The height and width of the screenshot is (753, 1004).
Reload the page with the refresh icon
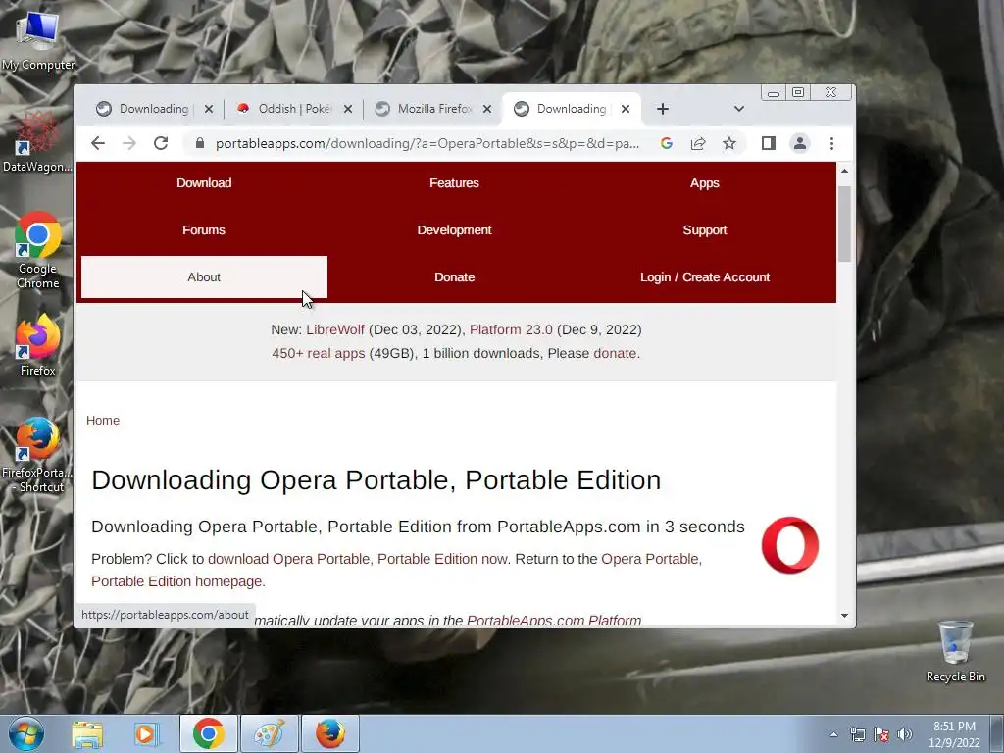pyautogui.click(x=161, y=143)
